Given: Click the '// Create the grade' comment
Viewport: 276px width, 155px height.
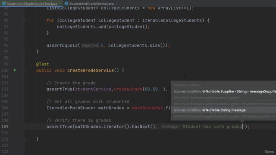Looking at the screenshot, I should 71,83.
